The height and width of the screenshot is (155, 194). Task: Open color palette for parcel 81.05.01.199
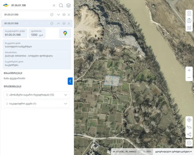52,15
